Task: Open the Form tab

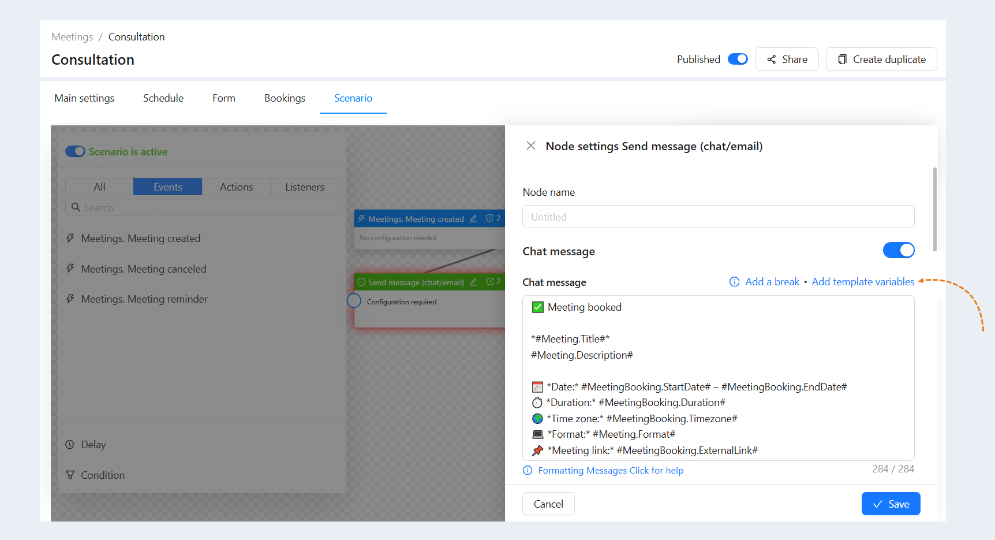Action: click(x=224, y=98)
